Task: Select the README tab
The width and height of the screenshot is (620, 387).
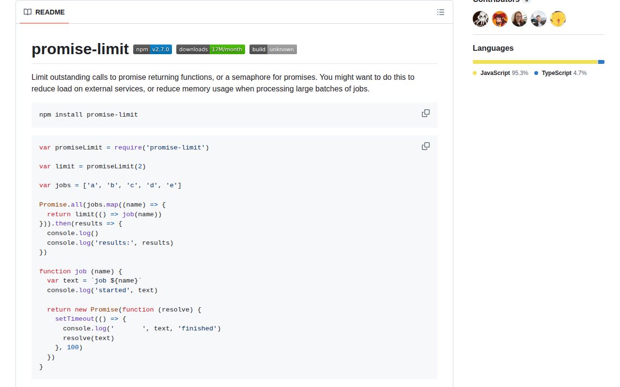Action: click(x=44, y=12)
